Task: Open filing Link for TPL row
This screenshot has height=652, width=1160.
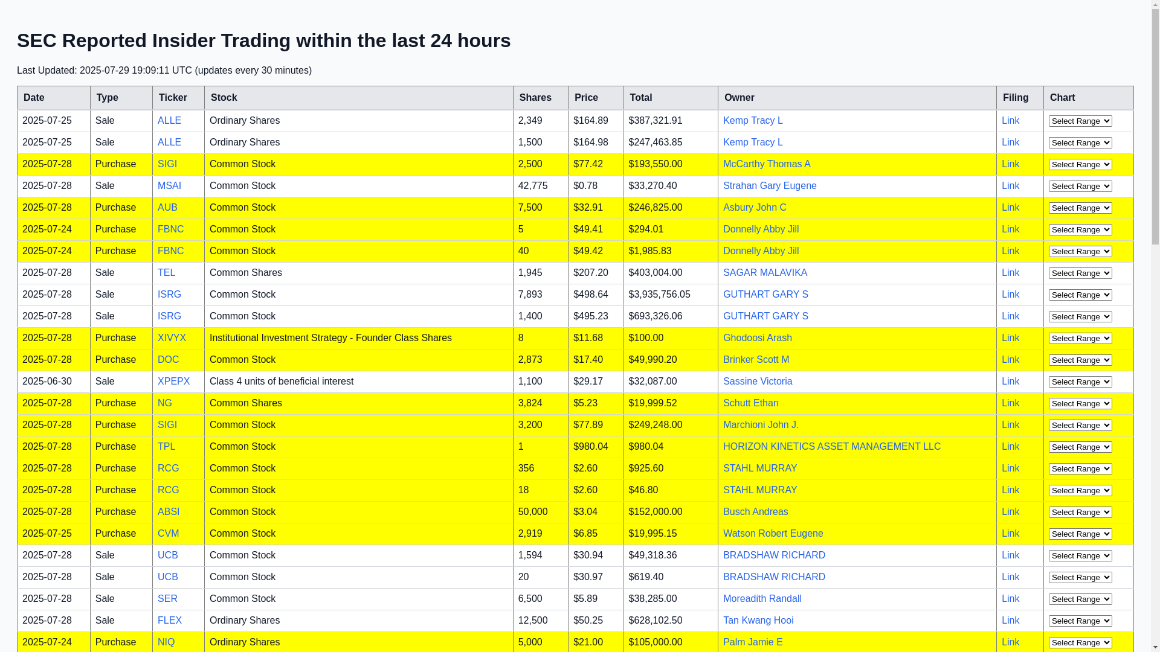Action: point(1010,447)
